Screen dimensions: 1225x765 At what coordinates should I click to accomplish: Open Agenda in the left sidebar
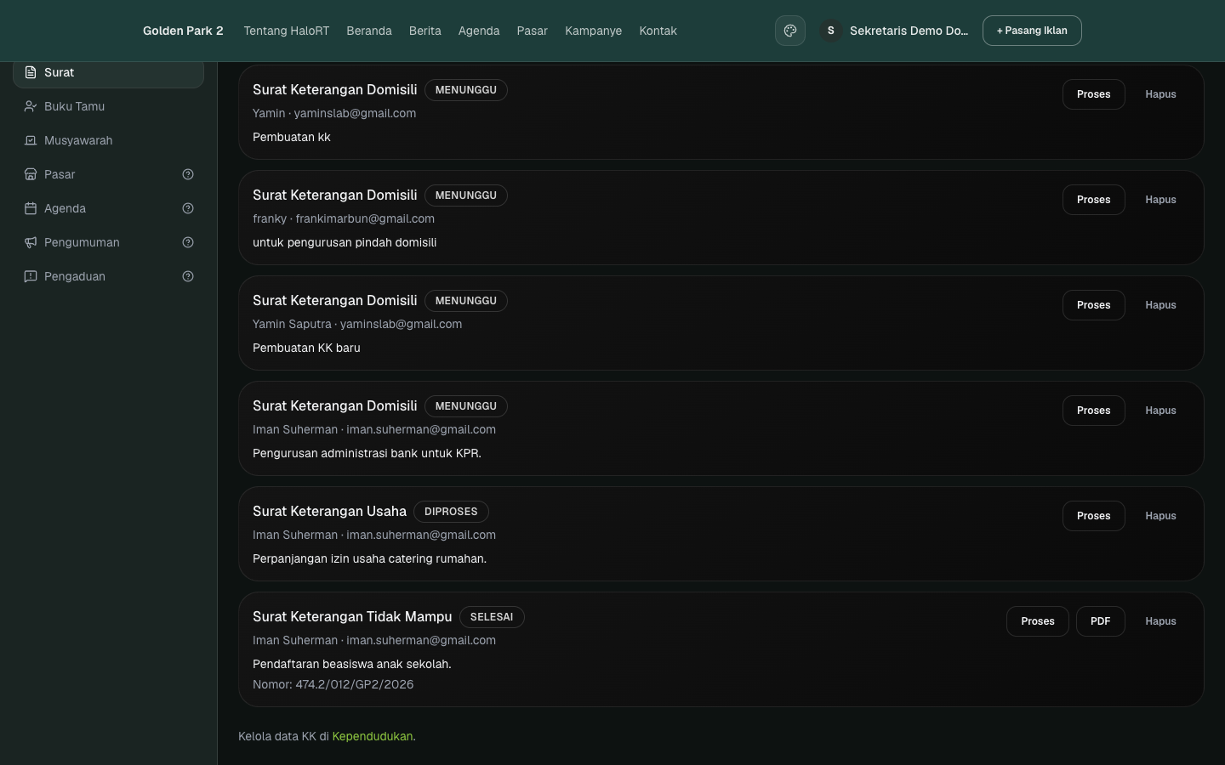click(109, 208)
